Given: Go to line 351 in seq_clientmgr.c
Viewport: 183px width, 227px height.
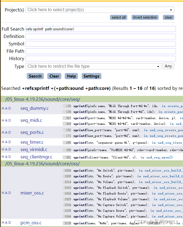Looking at the screenshot, I should [67, 157].
